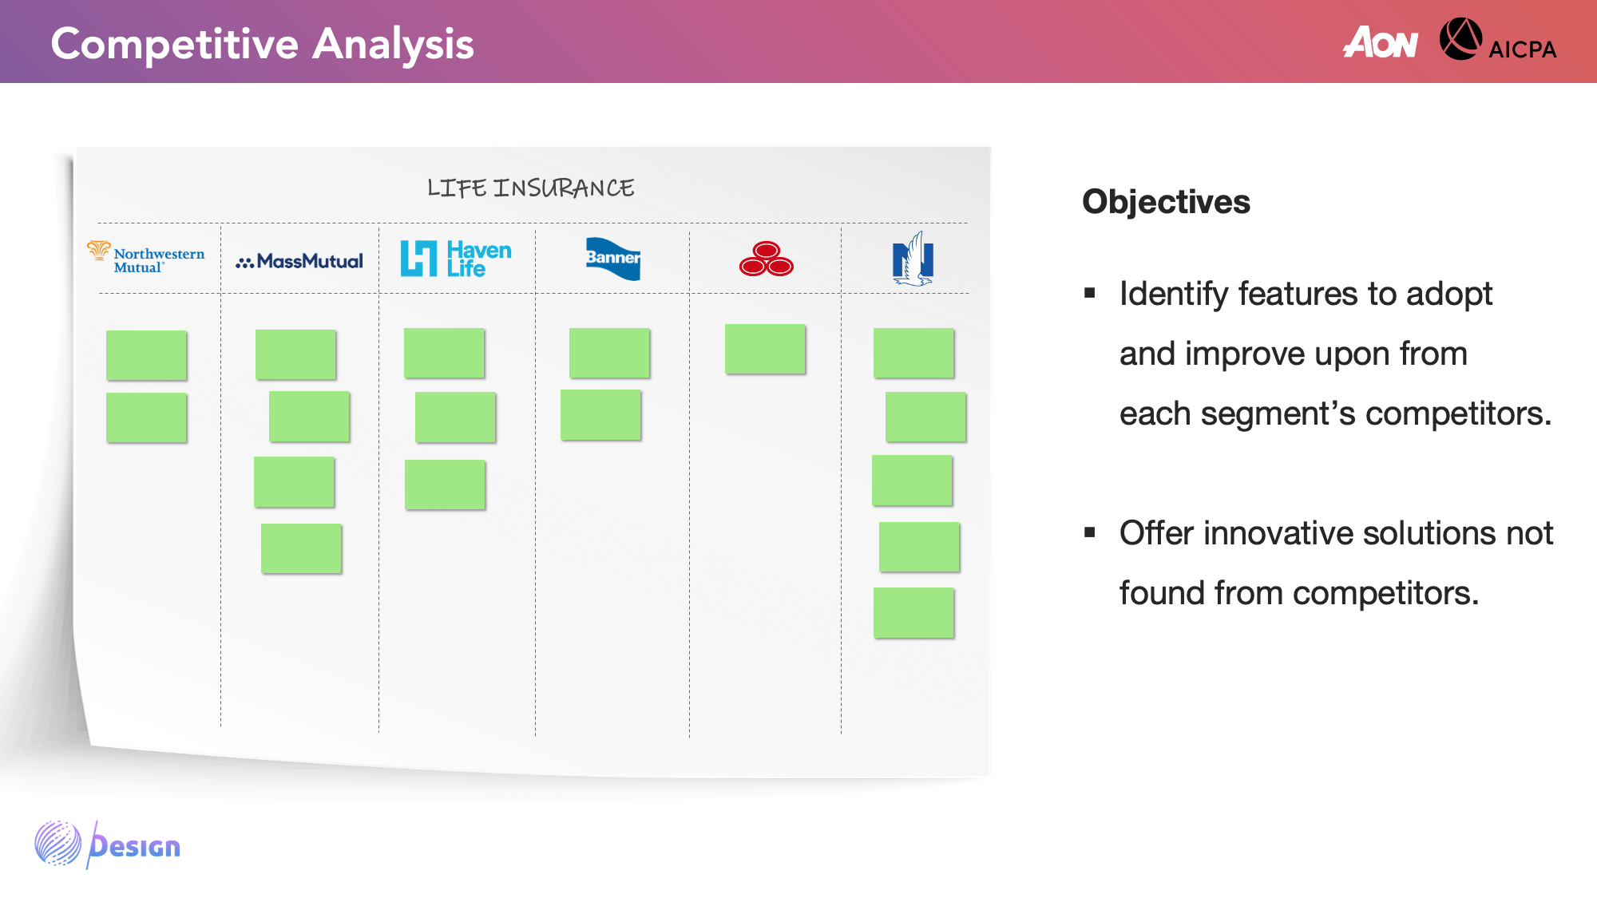Select the lowest sticky note under MassMutual
The width and height of the screenshot is (1597, 898).
coord(301,548)
